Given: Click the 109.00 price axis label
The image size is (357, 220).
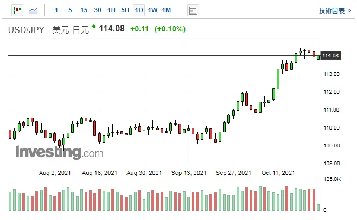Looking at the screenshot, I should [x=331, y=146].
